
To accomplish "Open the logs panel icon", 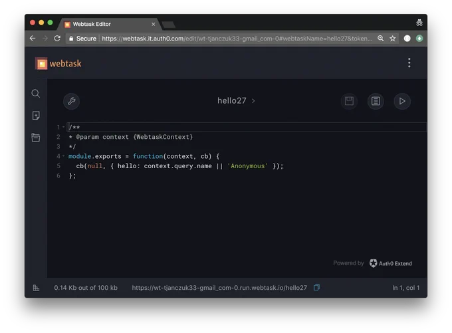I will pyautogui.click(x=376, y=101).
